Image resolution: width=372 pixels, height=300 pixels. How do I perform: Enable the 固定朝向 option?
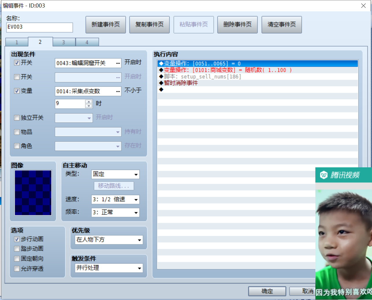pos(17,259)
